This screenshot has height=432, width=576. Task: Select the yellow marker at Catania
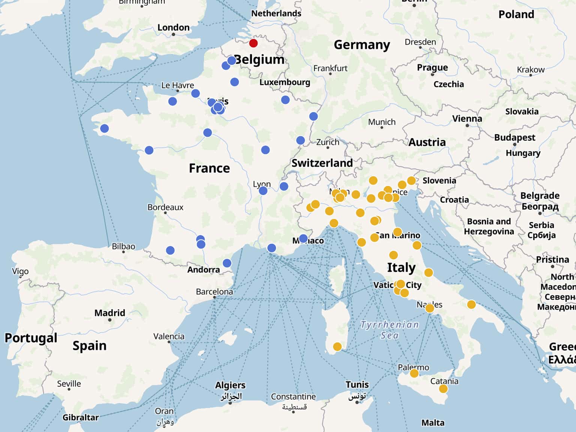[x=443, y=389]
